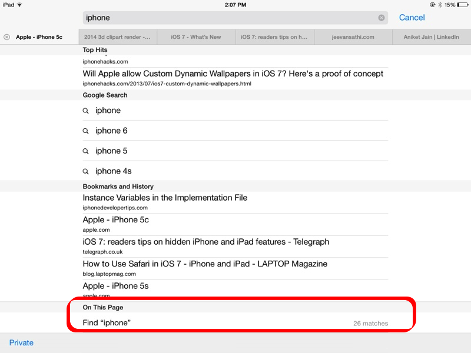Tap the magnifier icon beside the plain "iphone" suggestion
Screen dimensions: 471x353
pos(85,111)
